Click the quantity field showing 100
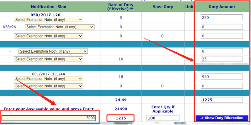Screen dimensions: 251x125 point(163,118)
